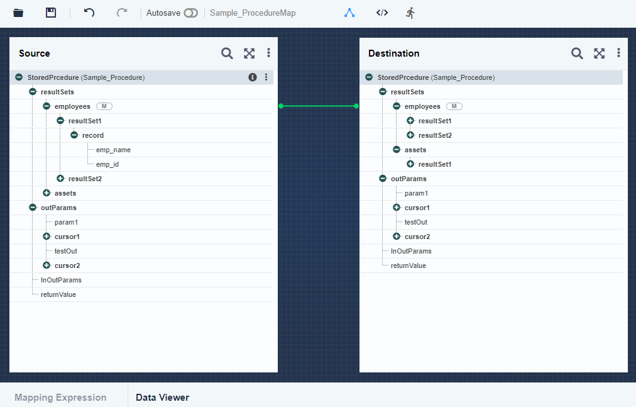636x407 pixels.
Task: Collapse Destination outParams node
Action: pos(383,179)
